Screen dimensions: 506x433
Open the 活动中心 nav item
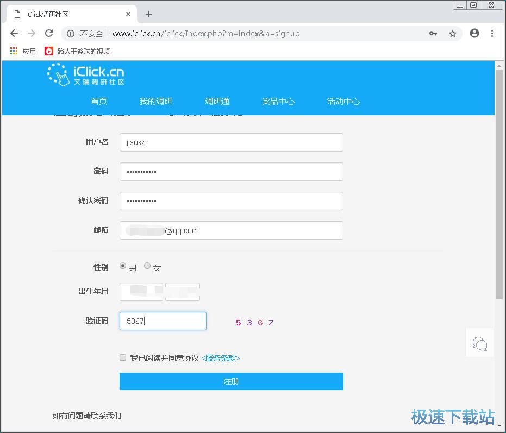point(343,101)
